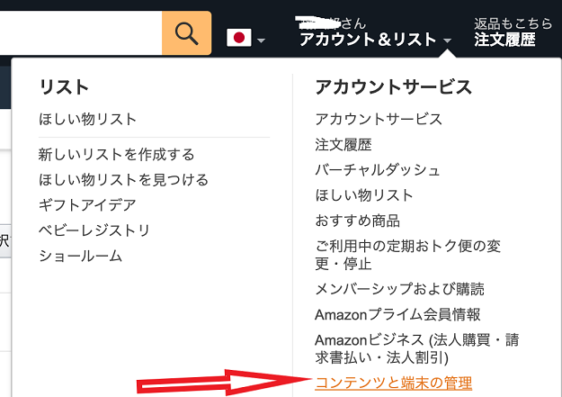Click the orange search magnifier button

click(x=186, y=33)
